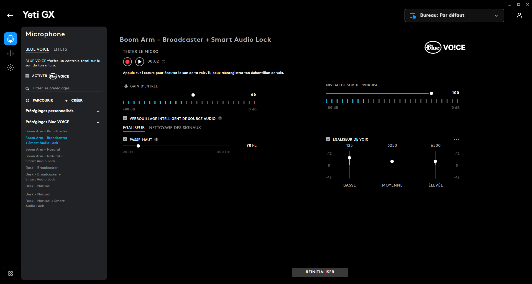The height and width of the screenshot is (284, 532).
Task: Uncheck Verrouillage Intelligent de Source Audio
Action: pos(125,118)
